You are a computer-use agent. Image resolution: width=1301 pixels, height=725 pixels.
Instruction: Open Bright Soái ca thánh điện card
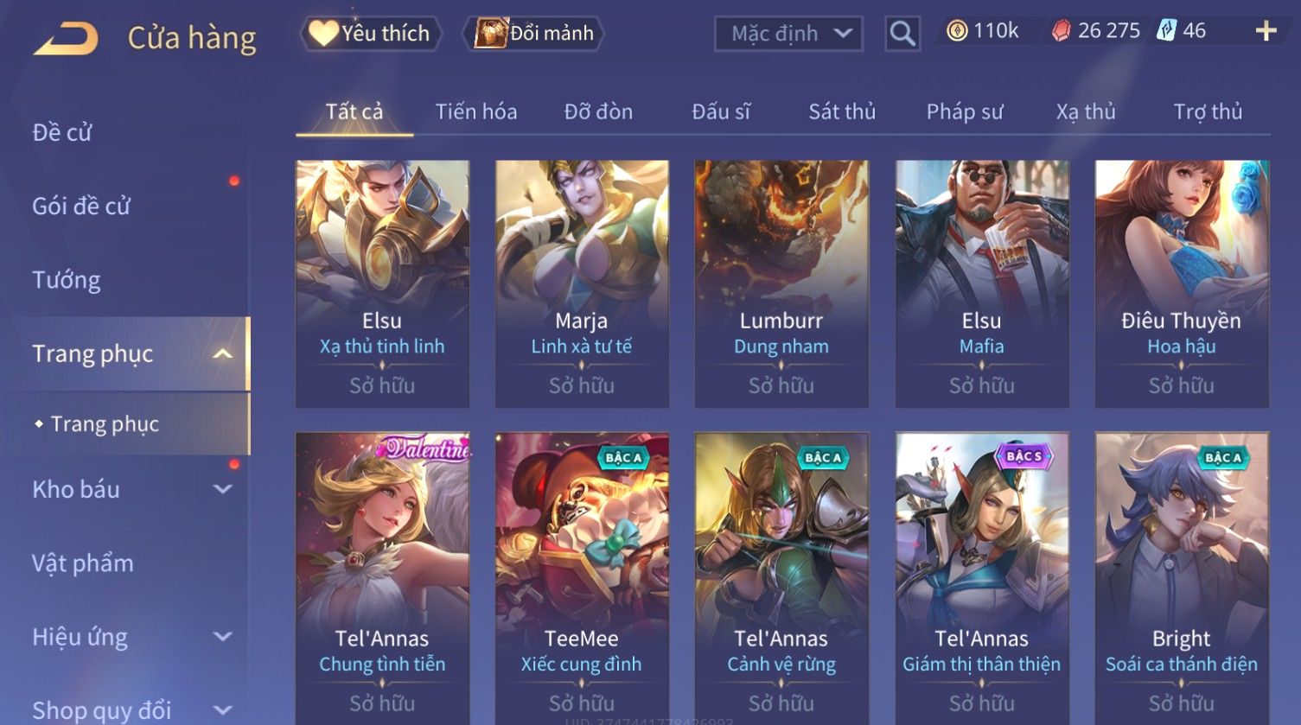(1182, 578)
